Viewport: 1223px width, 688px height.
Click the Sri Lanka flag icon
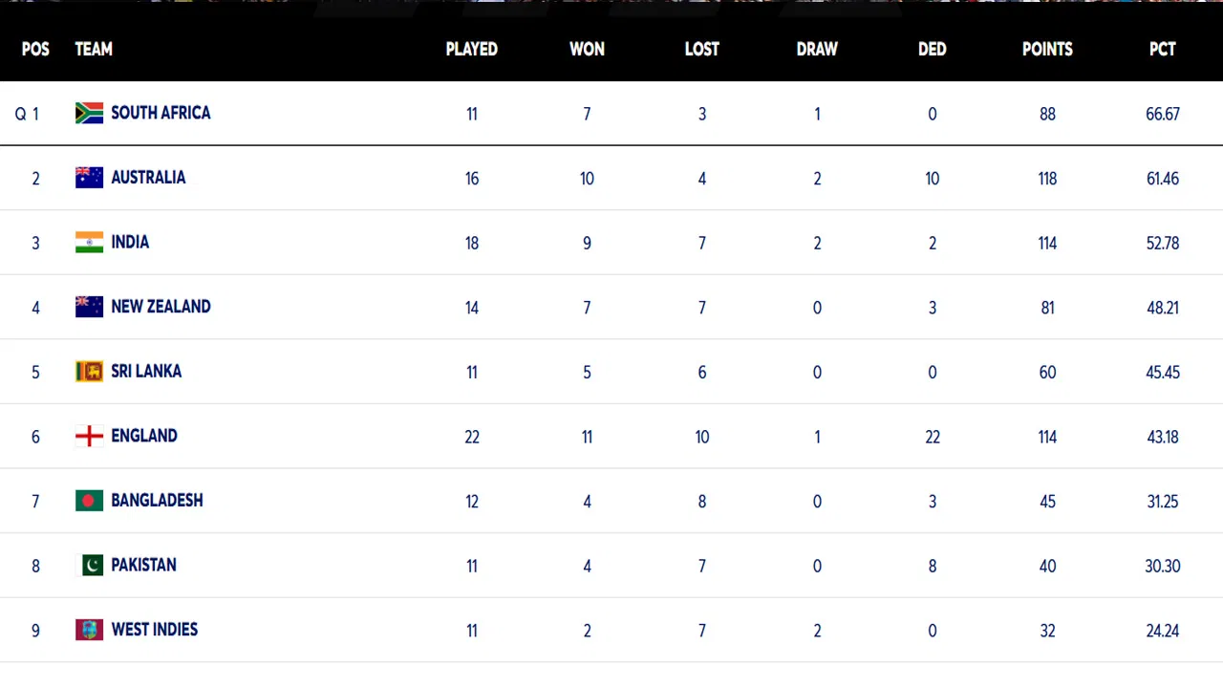[x=89, y=371]
